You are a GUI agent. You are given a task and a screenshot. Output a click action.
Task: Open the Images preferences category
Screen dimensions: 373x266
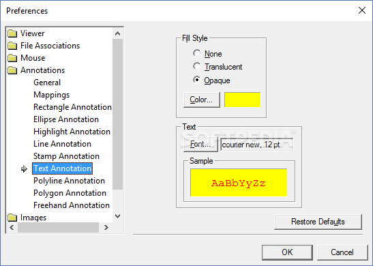tap(33, 218)
